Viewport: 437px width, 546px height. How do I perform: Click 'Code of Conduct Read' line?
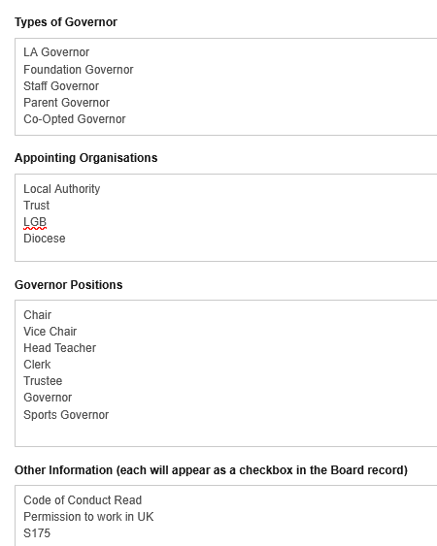click(83, 500)
